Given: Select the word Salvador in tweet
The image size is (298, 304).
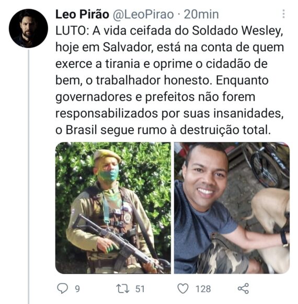Looking at the screenshot, I should [128, 48].
